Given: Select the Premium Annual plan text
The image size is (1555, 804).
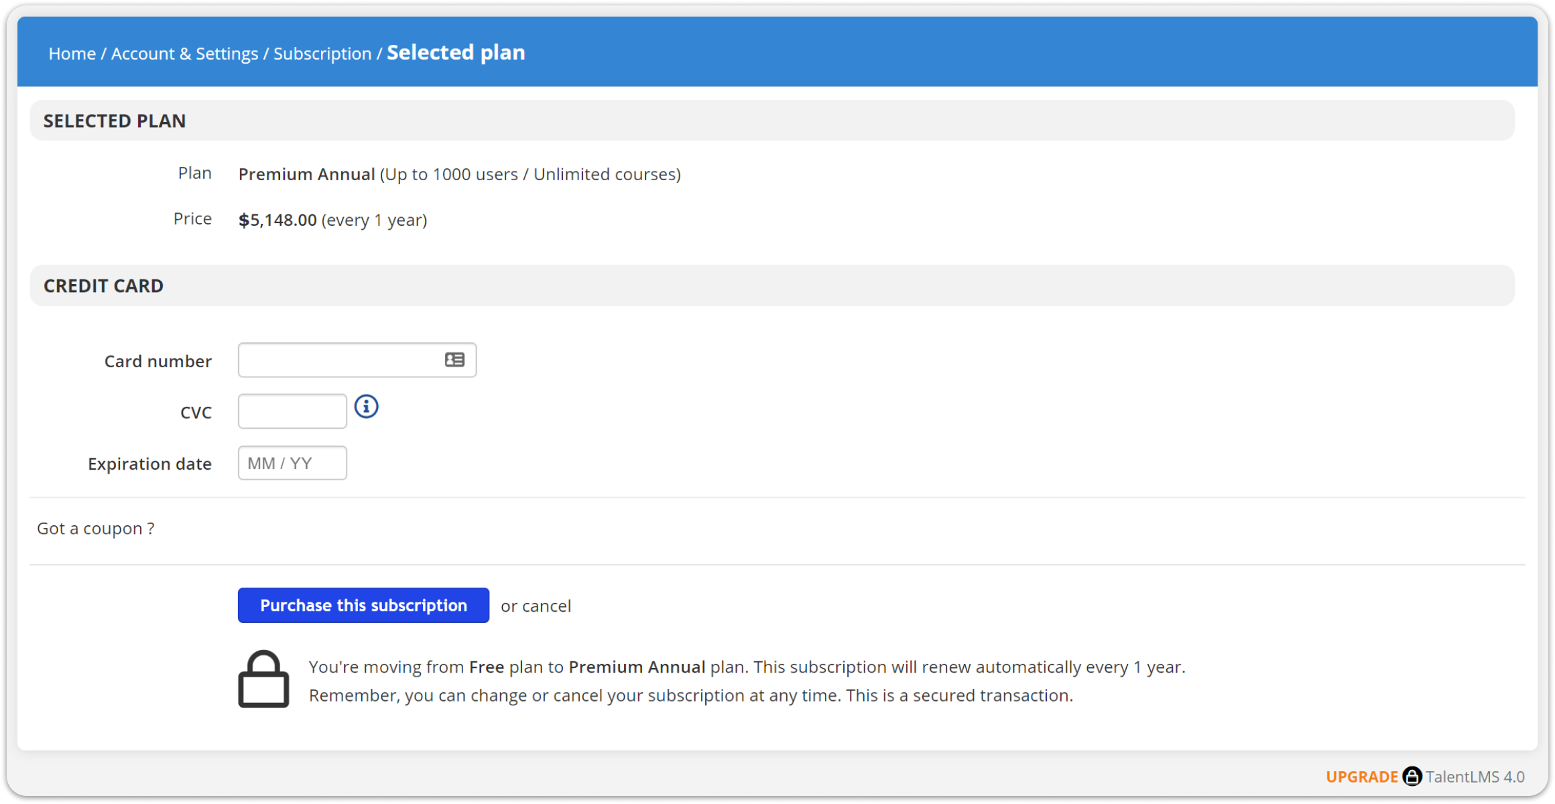Looking at the screenshot, I should coord(306,174).
